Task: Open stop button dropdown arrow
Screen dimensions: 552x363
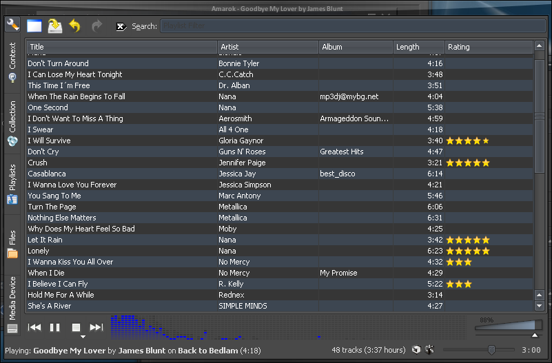Action: tap(83, 337)
